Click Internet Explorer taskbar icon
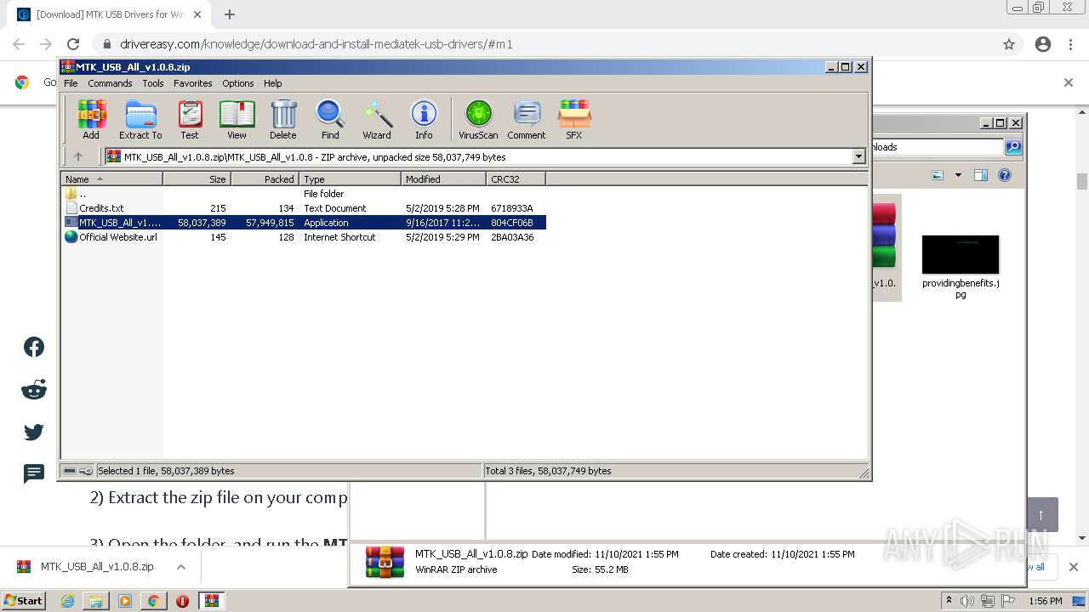The width and height of the screenshot is (1089, 612). [67, 601]
